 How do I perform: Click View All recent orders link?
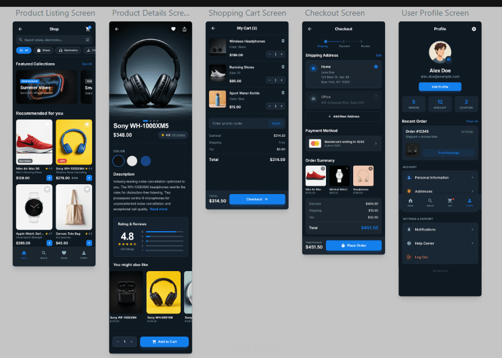coord(472,122)
